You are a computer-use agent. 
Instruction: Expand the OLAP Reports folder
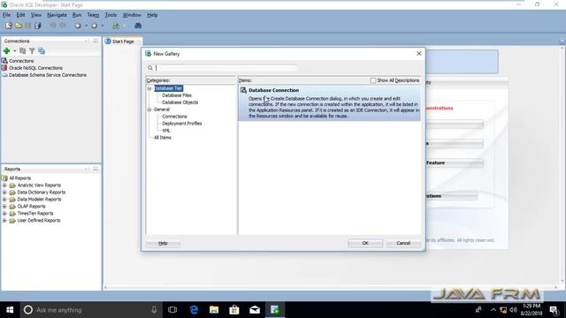click(4, 206)
